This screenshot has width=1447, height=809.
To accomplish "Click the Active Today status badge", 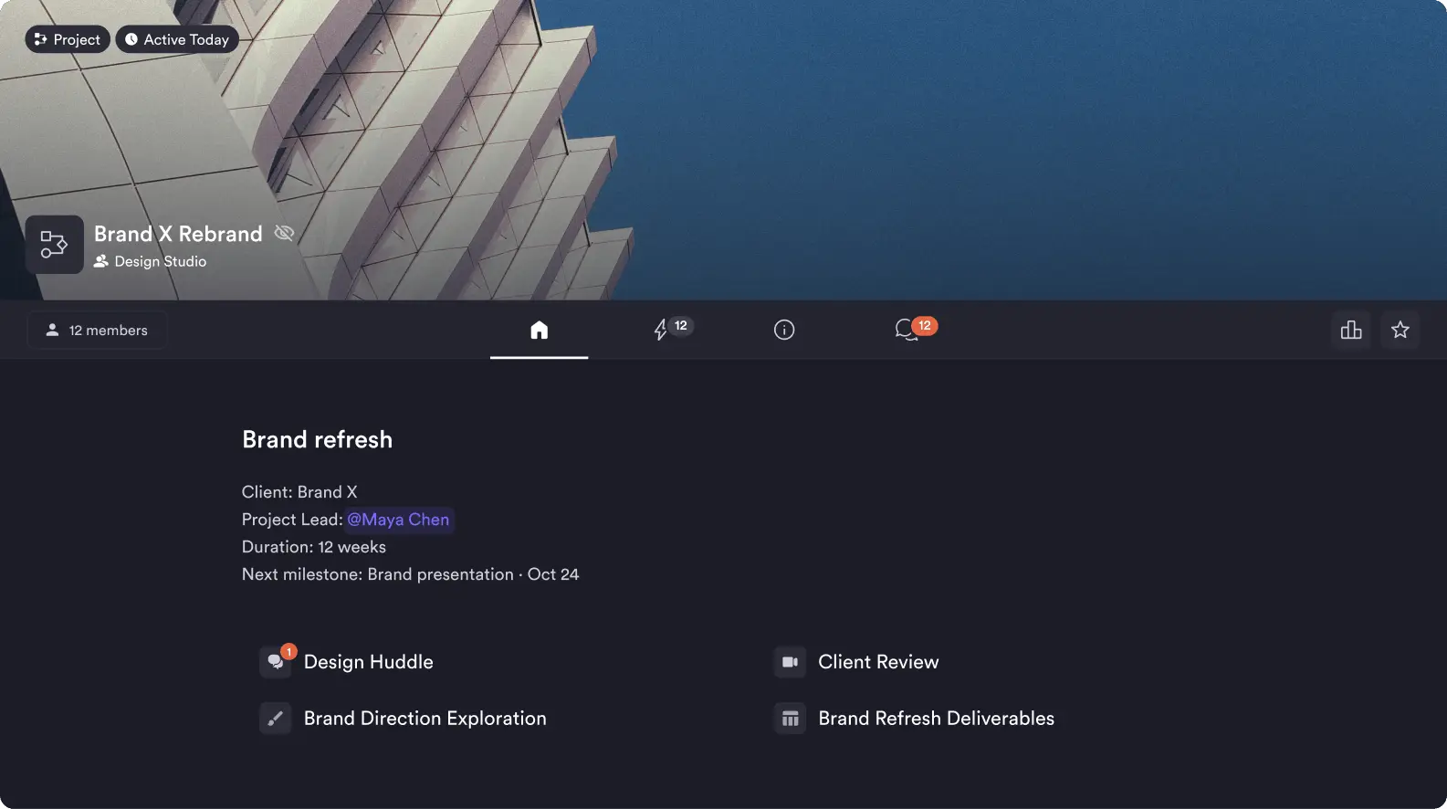I will 177,39.
